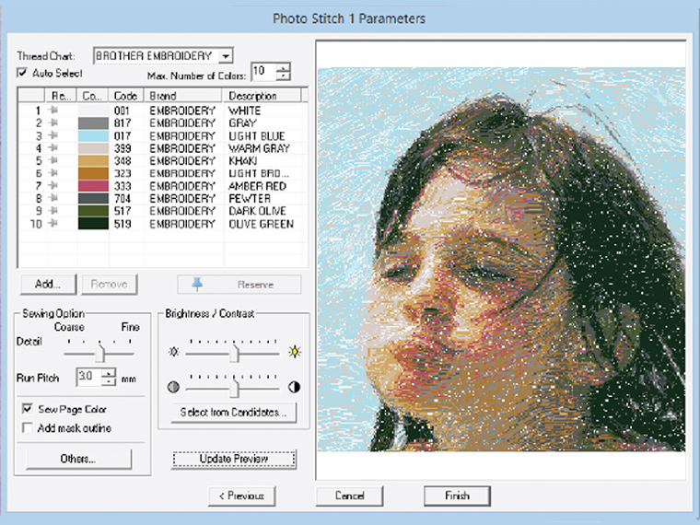
Task: Select the white color swatch, code 001
Action: [93, 111]
